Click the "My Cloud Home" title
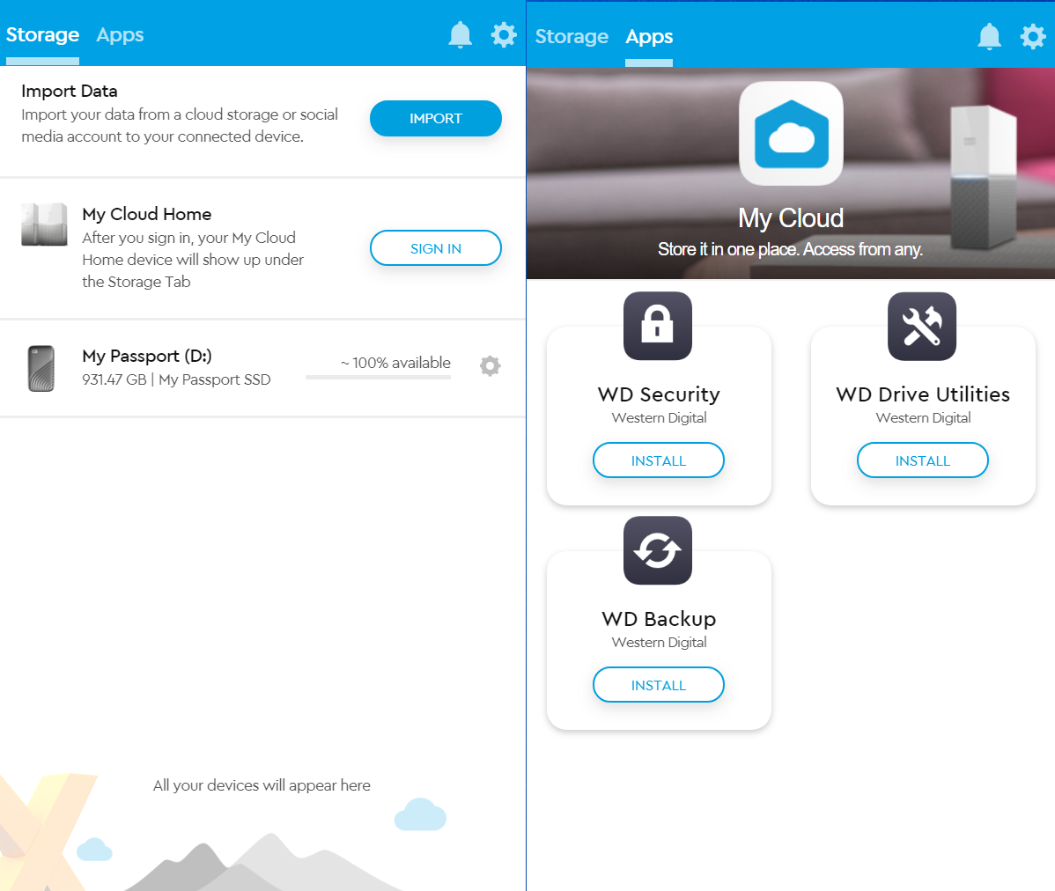Screen dimensions: 1055x891 click(x=147, y=214)
